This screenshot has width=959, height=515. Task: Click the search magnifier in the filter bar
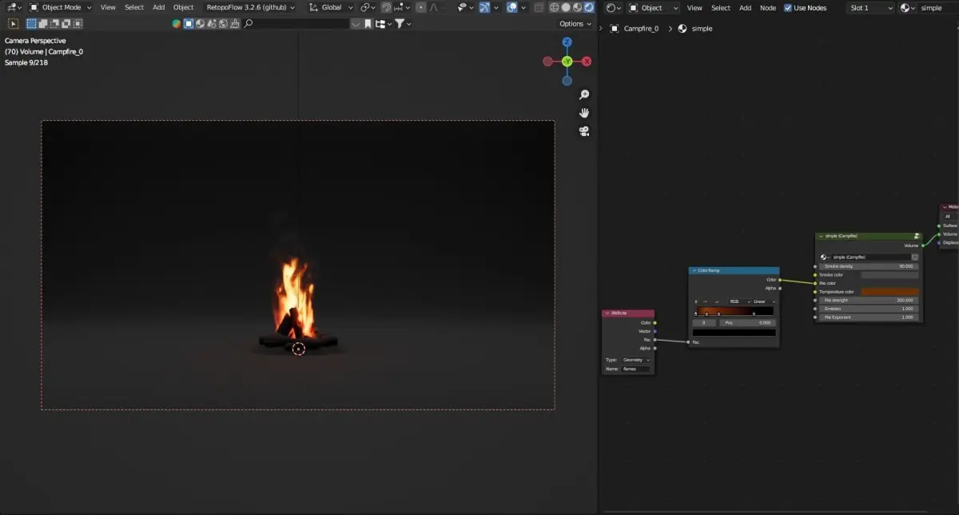click(x=249, y=24)
